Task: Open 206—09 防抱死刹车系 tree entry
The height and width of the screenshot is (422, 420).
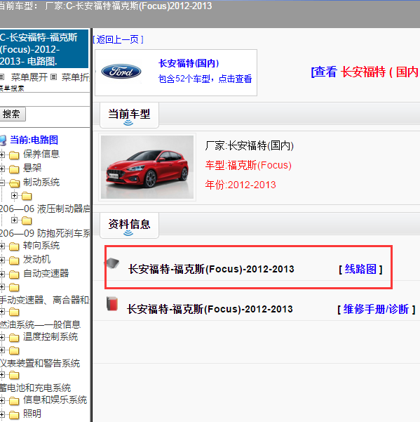Action: tap(45, 233)
